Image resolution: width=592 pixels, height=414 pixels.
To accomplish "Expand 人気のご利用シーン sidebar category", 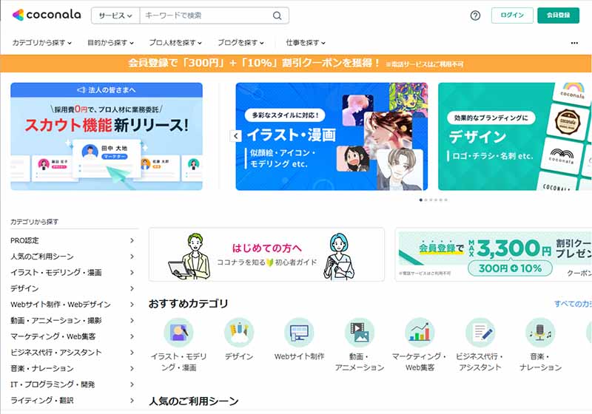I will 73,257.
